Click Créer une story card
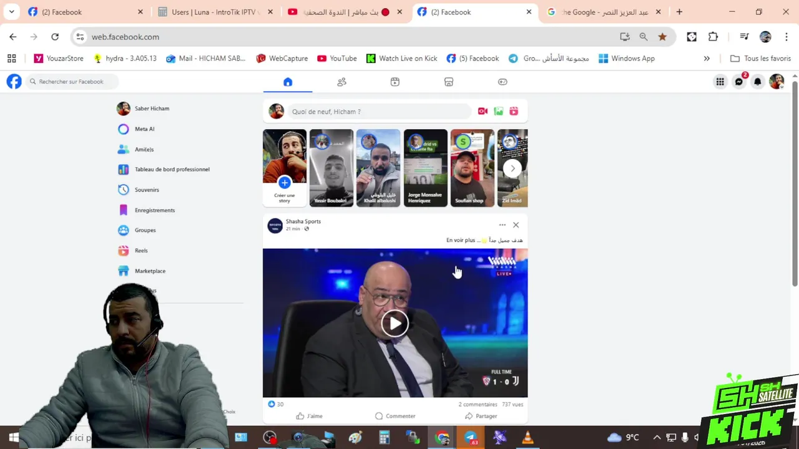 click(285, 168)
